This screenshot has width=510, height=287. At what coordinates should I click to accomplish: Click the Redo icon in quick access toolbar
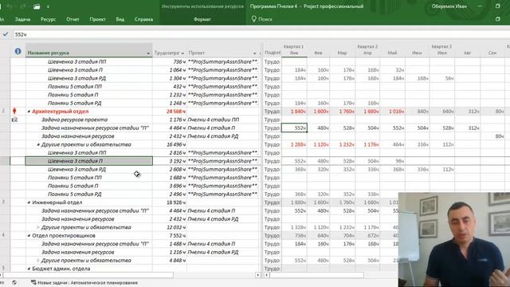23,6
